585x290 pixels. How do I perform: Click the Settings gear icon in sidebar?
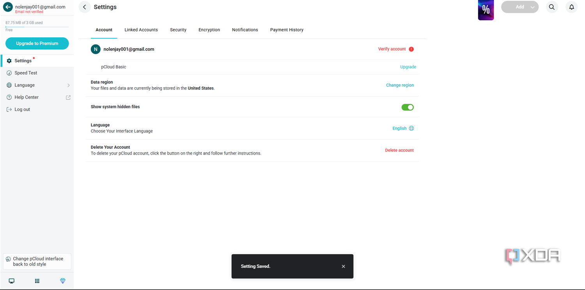9,61
